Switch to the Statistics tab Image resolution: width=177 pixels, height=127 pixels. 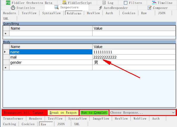(x=23, y=8)
